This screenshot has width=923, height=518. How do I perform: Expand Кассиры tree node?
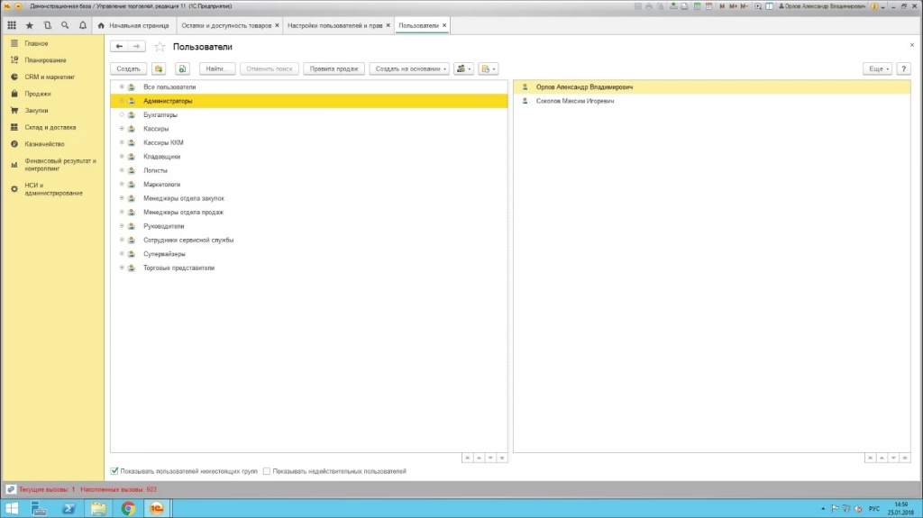click(x=122, y=128)
